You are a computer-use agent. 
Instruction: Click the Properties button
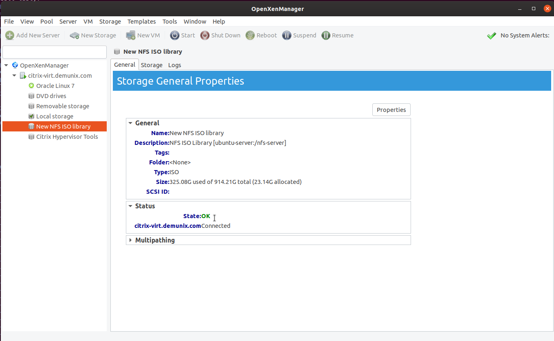tap(391, 110)
